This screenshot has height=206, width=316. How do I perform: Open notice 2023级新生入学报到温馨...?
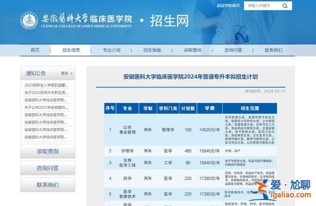pyautogui.click(x=46, y=85)
